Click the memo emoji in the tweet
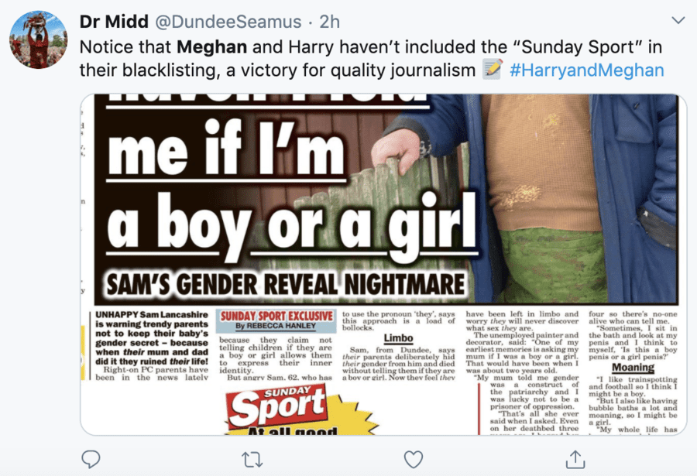Viewport: 697px width, 476px height. [x=493, y=70]
